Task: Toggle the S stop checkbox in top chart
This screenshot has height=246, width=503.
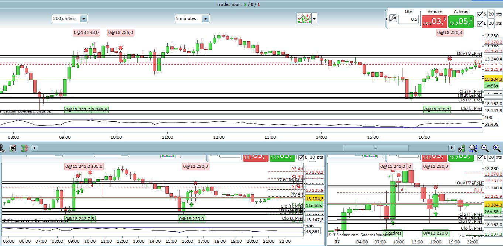Action: tap(480, 14)
